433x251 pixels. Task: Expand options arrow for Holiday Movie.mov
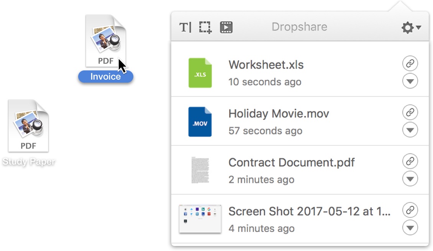[x=410, y=130]
